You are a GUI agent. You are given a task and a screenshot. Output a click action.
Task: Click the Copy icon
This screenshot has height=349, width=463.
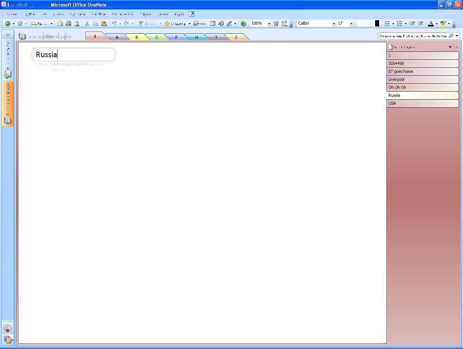[x=95, y=24]
